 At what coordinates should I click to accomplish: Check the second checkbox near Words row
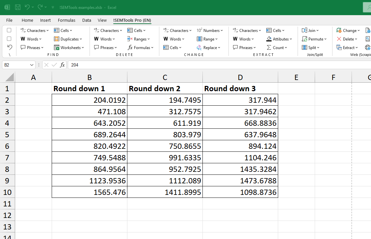[9, 39]
